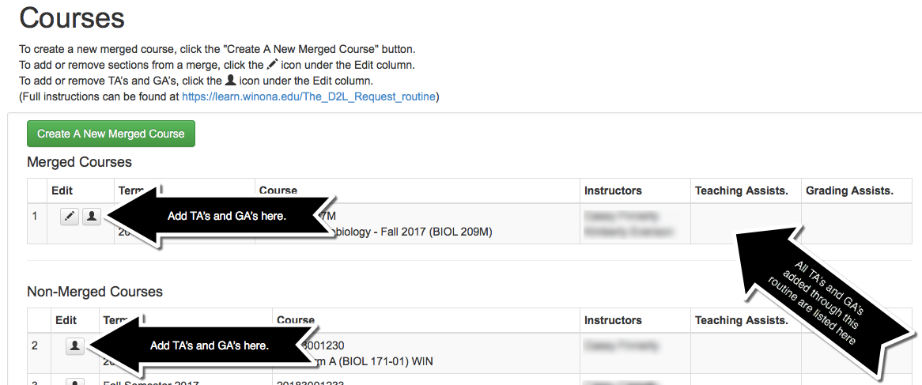This screenshot has height=385, width=922.
Task: Click the person icon in row 3
Action: 75,383
